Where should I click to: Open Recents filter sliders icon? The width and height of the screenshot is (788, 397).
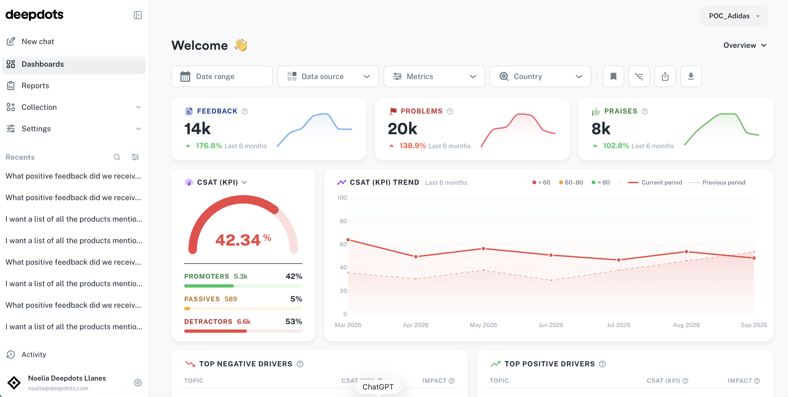point(135,157)
